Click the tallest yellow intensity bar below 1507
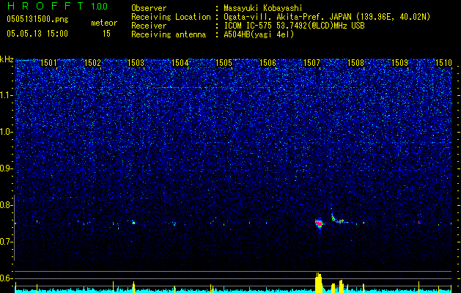 318,283
